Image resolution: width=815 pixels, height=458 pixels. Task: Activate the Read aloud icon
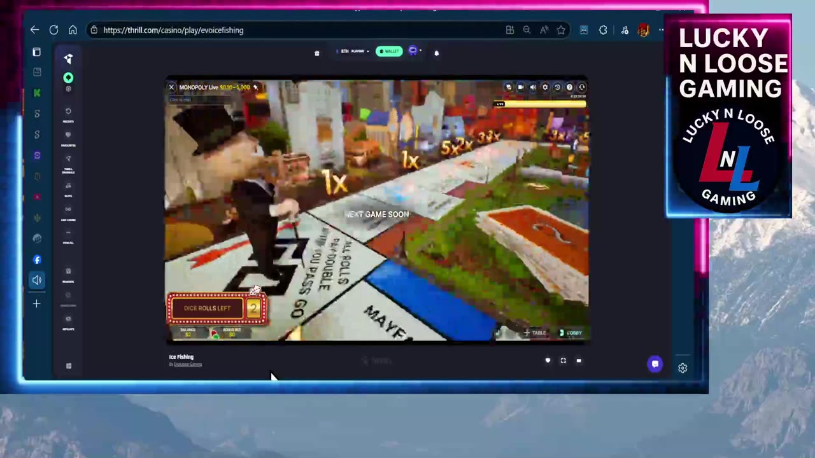544,30
